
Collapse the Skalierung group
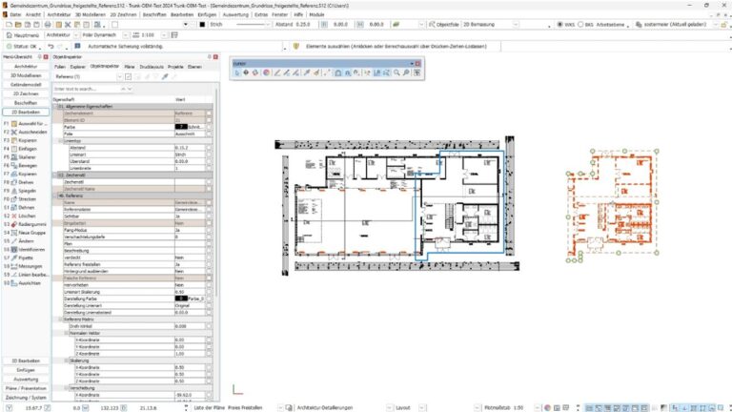click(67, 360)
